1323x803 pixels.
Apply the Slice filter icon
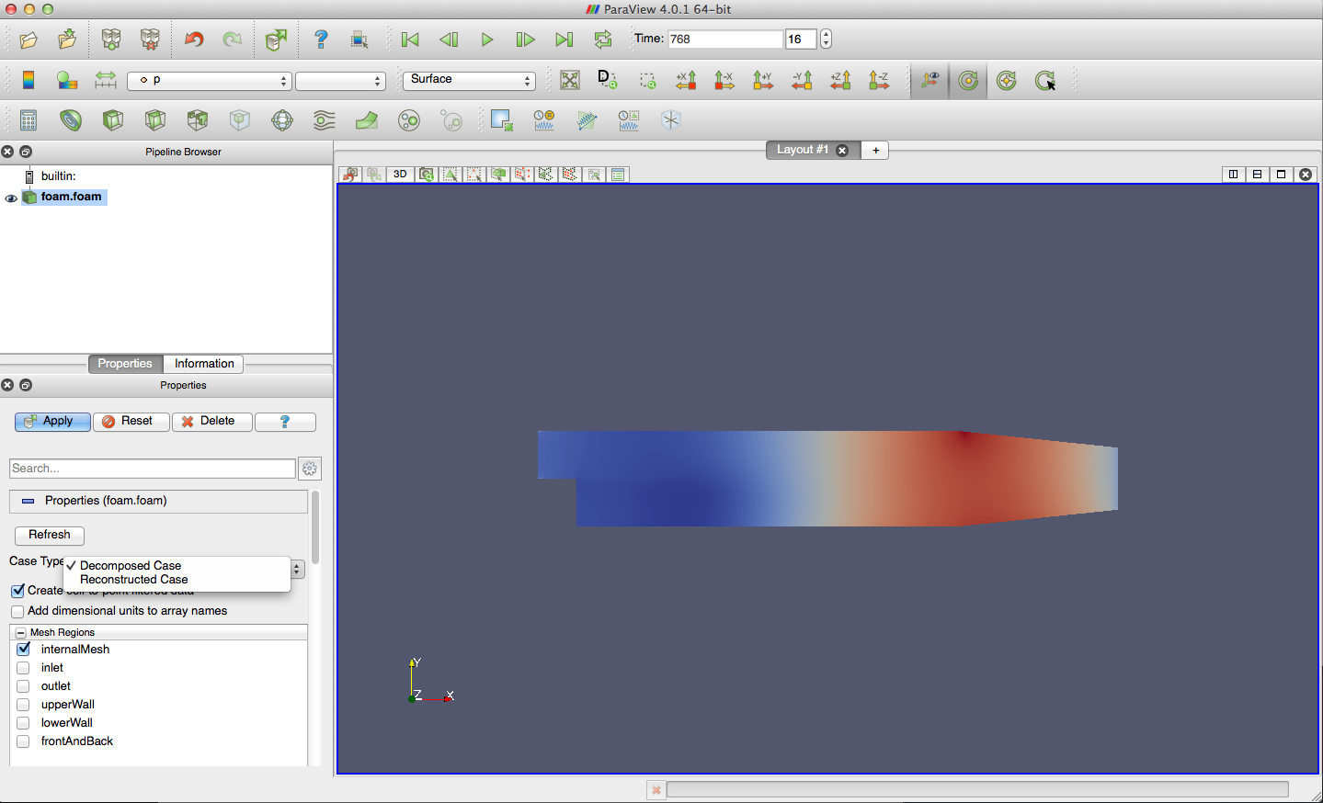[155, 120]
